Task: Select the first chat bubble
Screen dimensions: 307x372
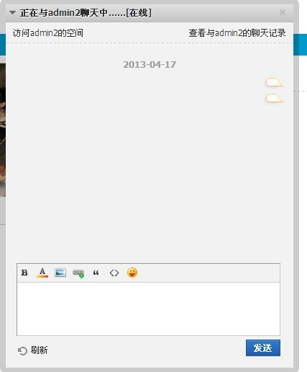Action: coord(275,82)
